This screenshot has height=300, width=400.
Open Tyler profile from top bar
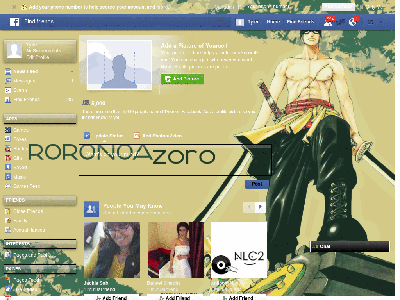point(247,22)
